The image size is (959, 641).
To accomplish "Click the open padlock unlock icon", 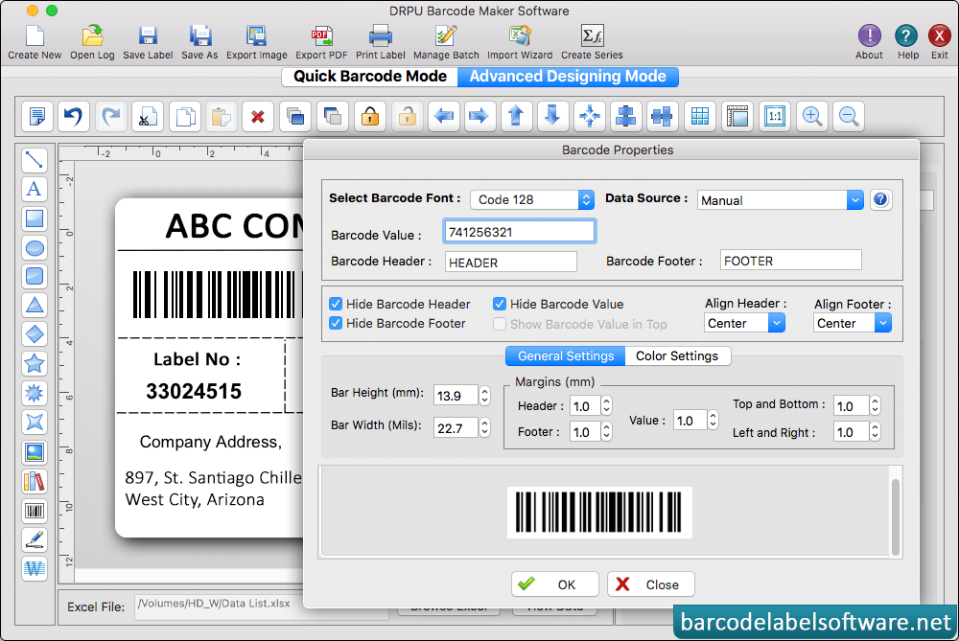I will coord(408,116).
